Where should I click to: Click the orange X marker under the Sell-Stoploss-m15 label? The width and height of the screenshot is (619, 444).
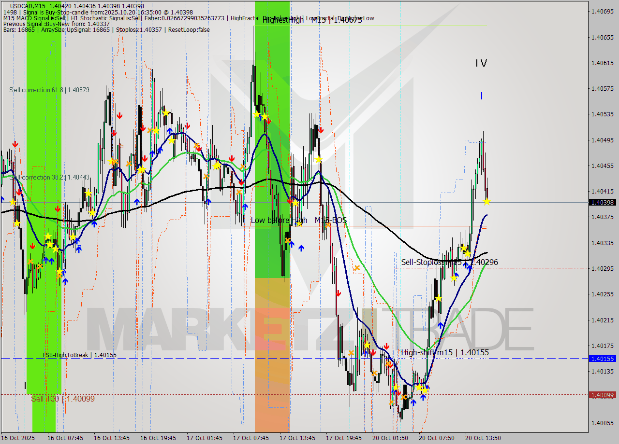point(356,268)
